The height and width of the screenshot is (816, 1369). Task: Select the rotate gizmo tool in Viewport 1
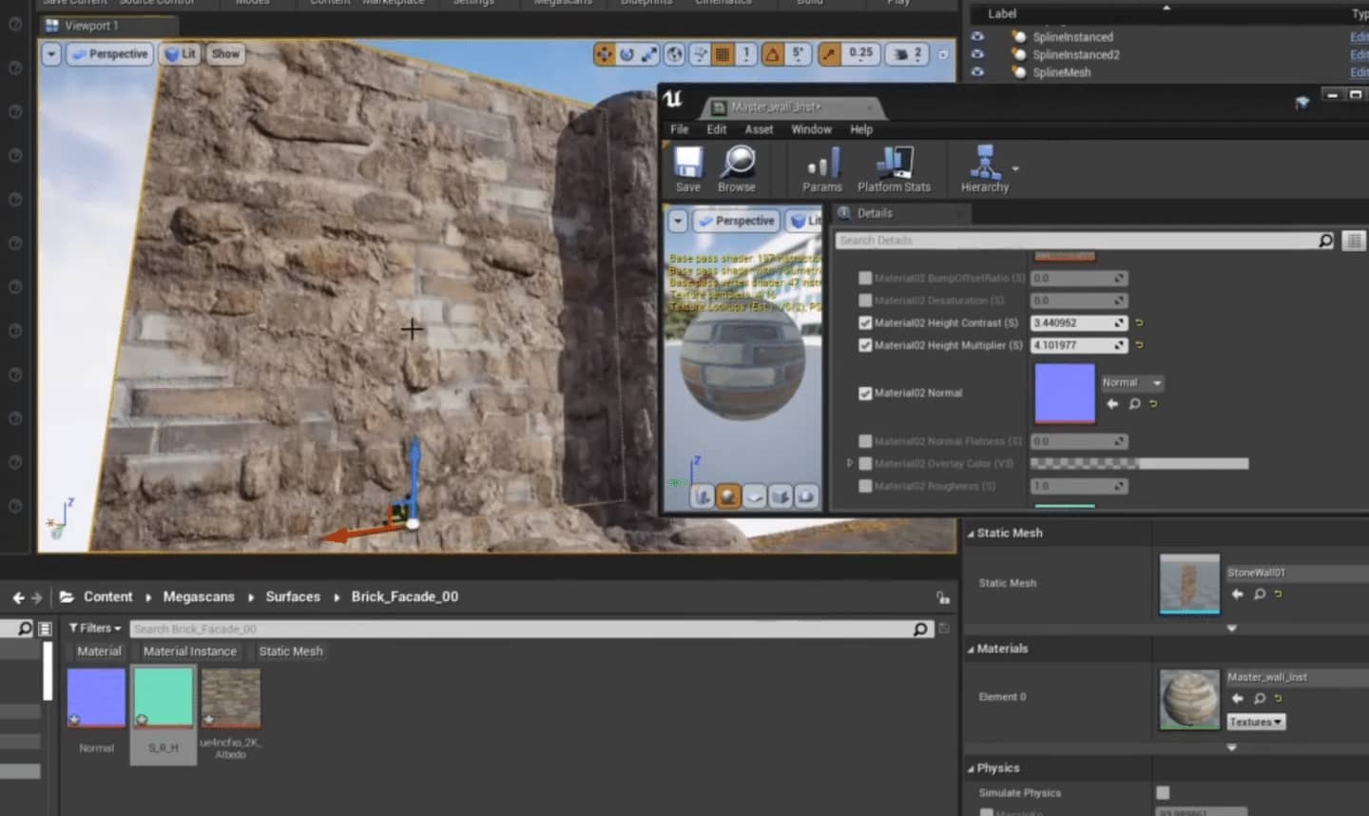627,54
